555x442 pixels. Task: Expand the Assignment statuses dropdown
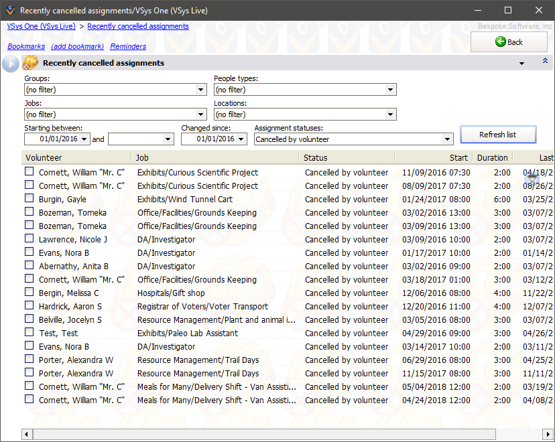pyautogui.click(x=448, y=139)
